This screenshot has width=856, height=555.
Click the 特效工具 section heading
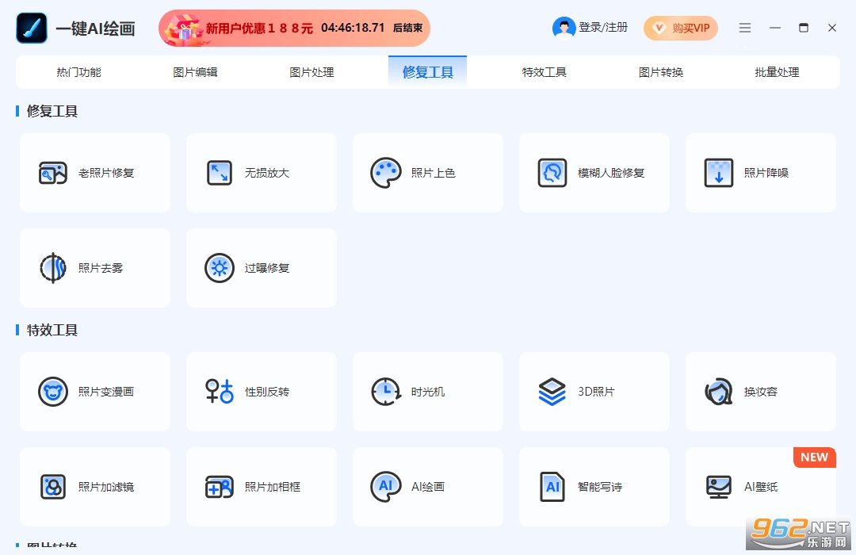(x=52, y=330)
